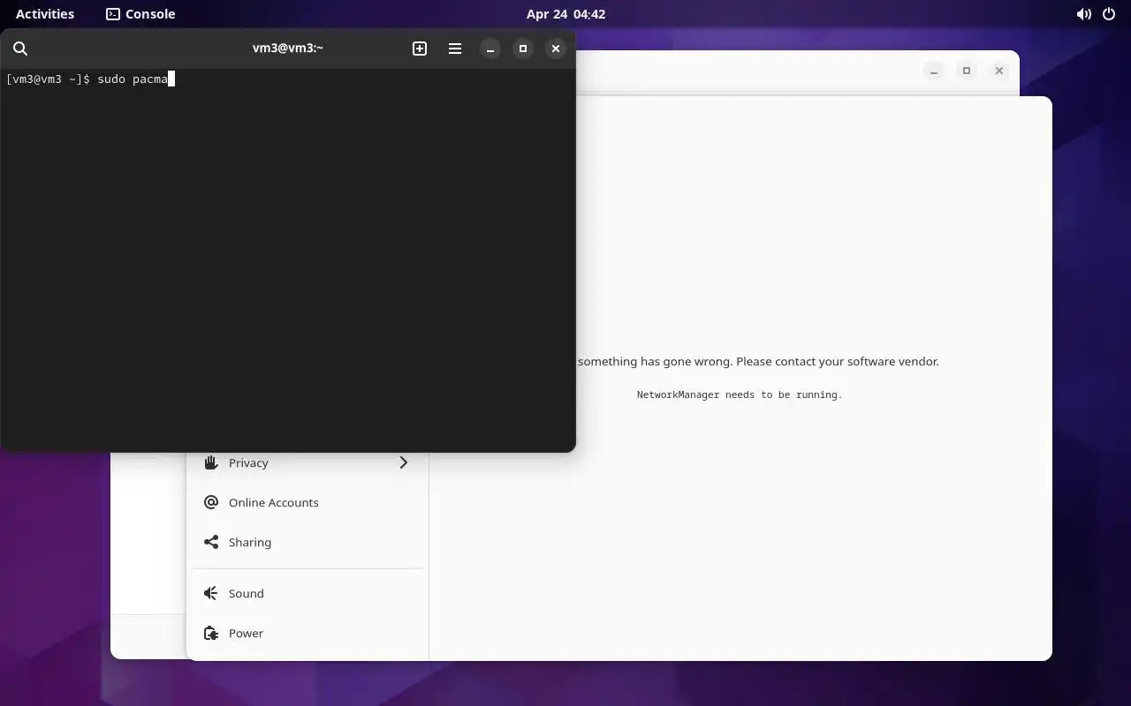Select Online Accounts in Settings sidebar
This screenshot has width=1131, height=706.
tap(307, 502)
